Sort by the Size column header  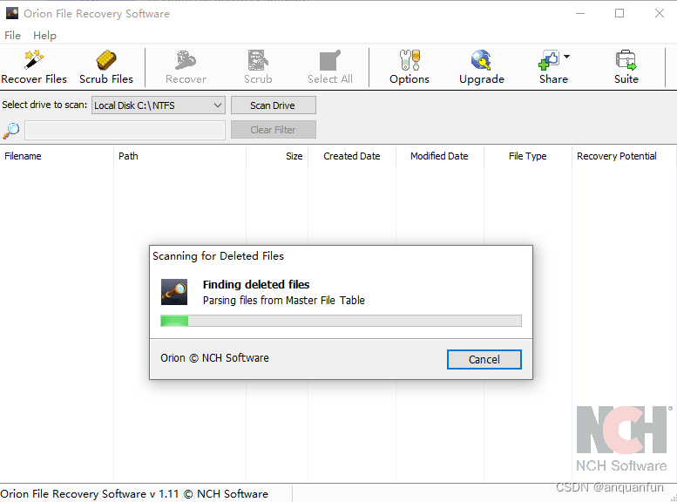pos(277,156)
